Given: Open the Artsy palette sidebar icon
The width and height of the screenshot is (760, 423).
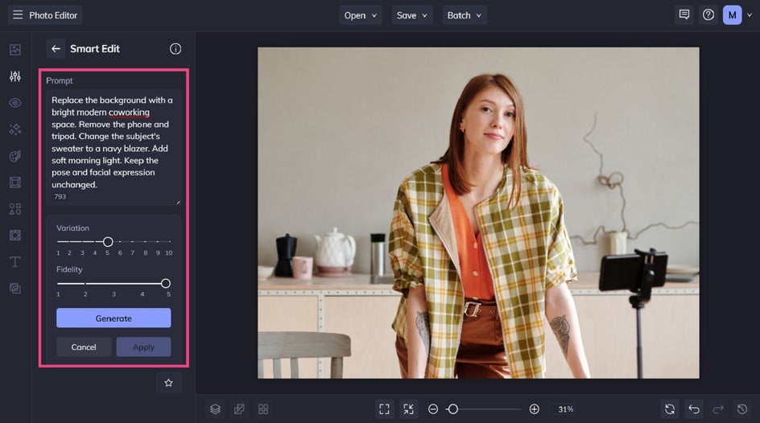Looking at the screenshot, I should pyautogui.click(x=15, y=156).
